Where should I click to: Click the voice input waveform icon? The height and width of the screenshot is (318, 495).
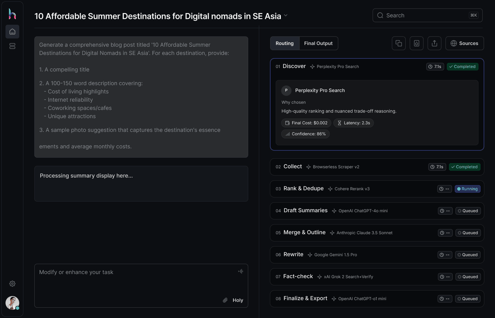pos(241,271)
